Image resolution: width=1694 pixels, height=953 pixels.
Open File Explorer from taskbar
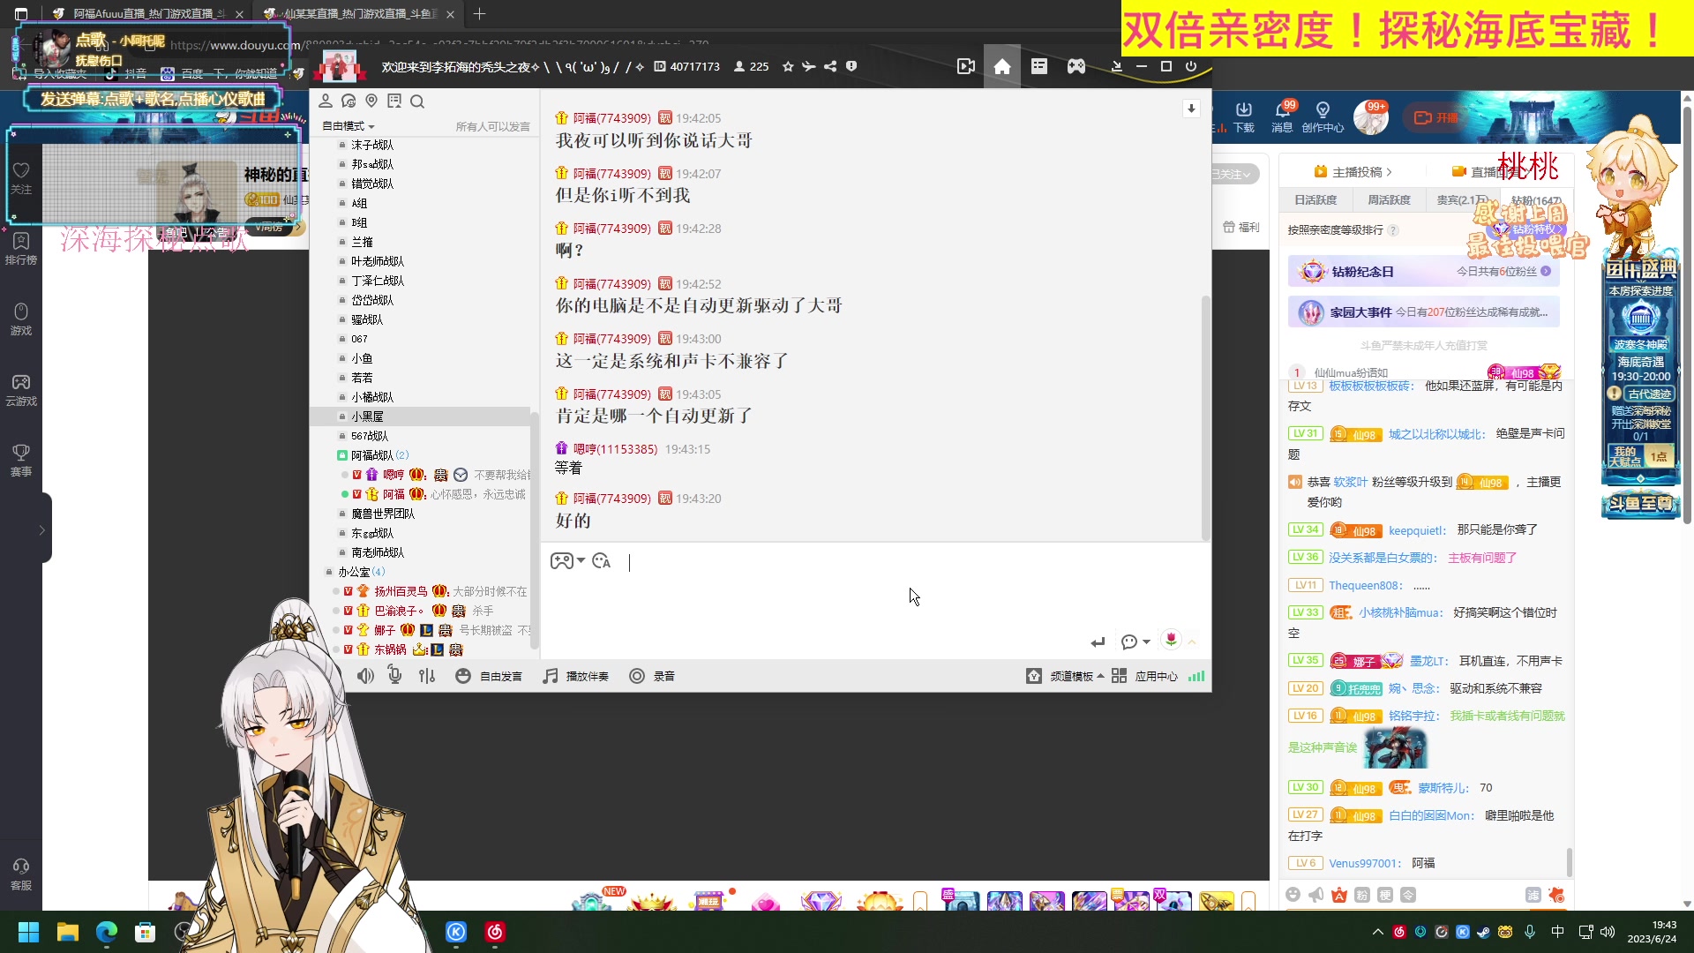coord(67,932)
